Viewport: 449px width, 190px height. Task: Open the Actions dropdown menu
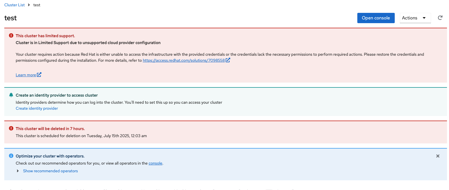click(x=415, y=18)
